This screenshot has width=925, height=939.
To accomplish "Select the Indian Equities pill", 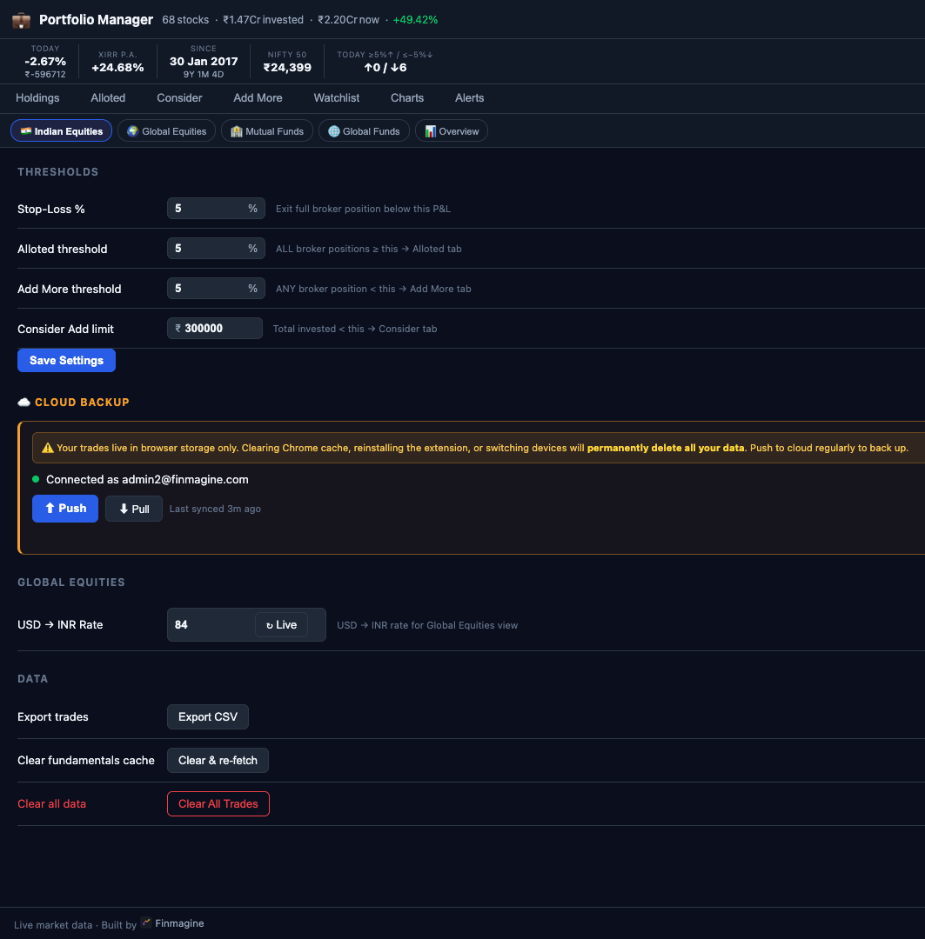I will pos(61,130).
